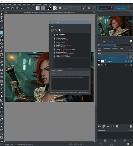Select the Fill tool
This screenshot has height=146, width=133.
tap(1, 96)
